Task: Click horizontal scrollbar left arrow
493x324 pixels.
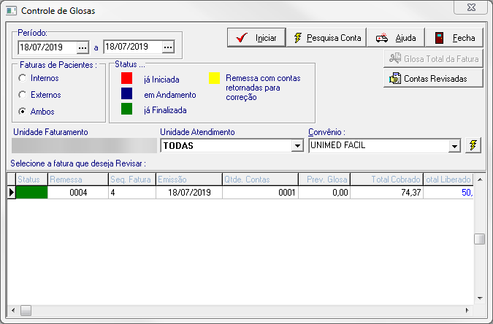Action: 13,310
